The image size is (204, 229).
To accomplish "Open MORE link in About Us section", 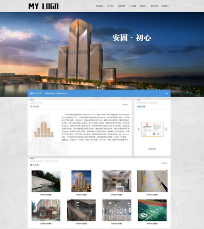I will (x=126, y=105).
